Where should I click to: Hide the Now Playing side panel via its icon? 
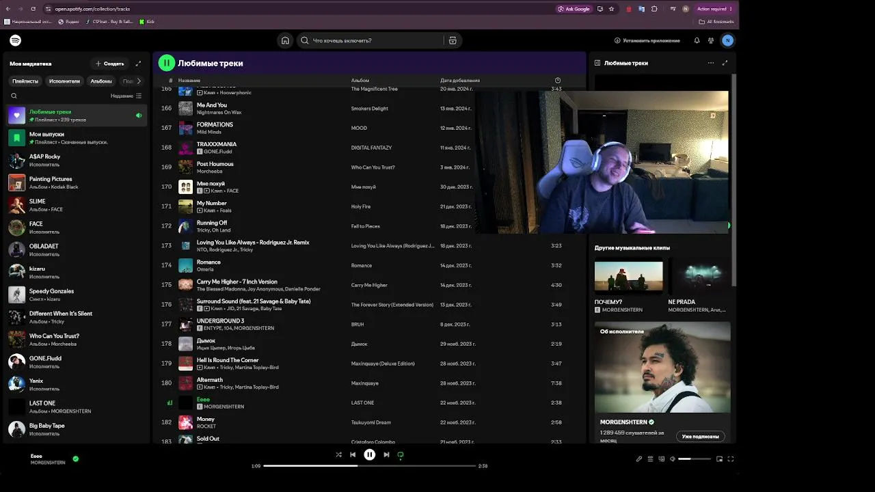pos(597,63)
